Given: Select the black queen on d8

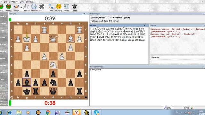Looking at the screenshot, I should 53,91.
